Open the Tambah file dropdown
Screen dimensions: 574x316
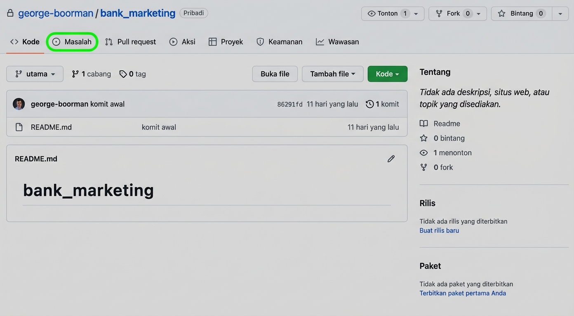pos(333,74)
